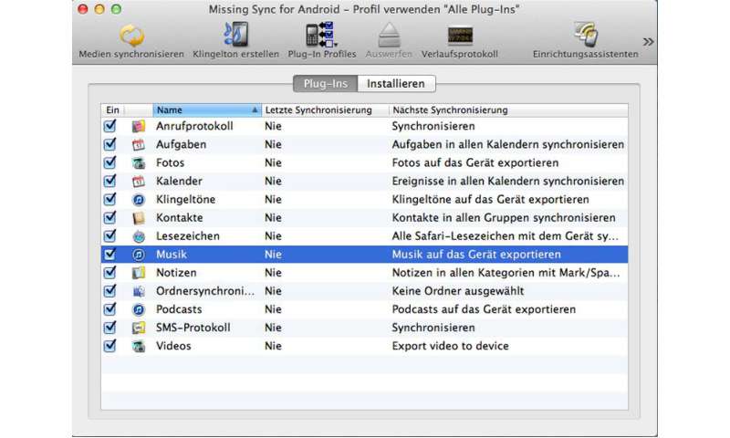Click the Auswerfen eject icon
The image size is (730, 438).
coord(389,36)
